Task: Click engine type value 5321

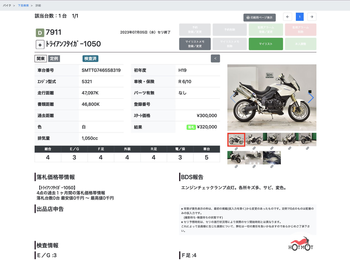Action: (87, 82)
